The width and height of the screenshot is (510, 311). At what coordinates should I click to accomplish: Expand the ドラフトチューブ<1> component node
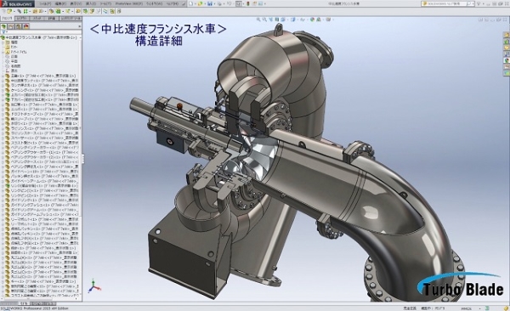click(x=3, y=114)
